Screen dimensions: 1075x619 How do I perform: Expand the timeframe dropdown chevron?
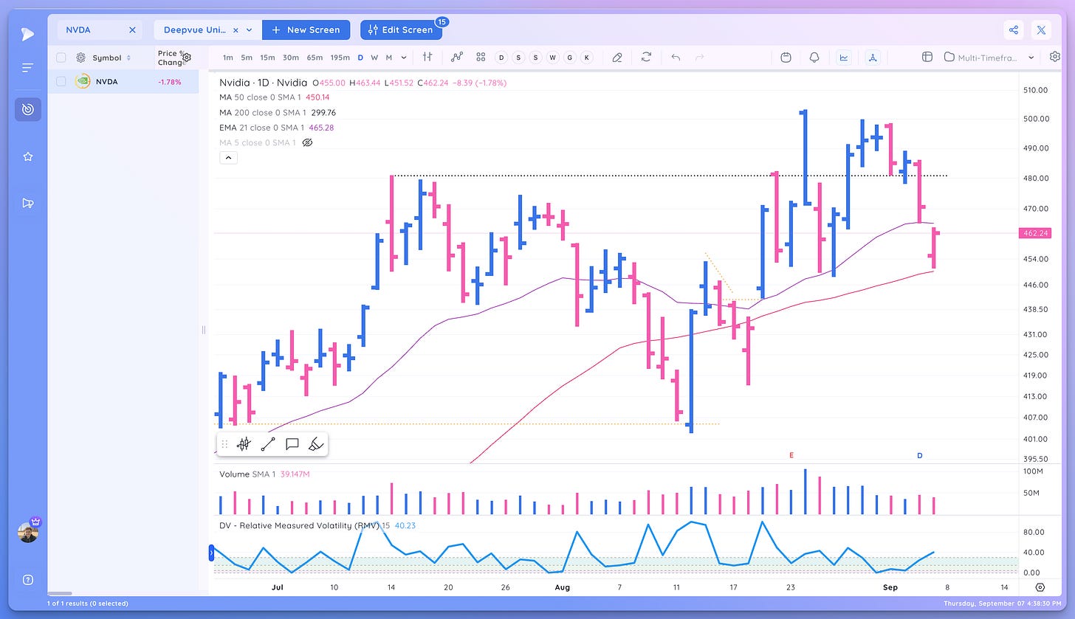(x=404, y=58)
